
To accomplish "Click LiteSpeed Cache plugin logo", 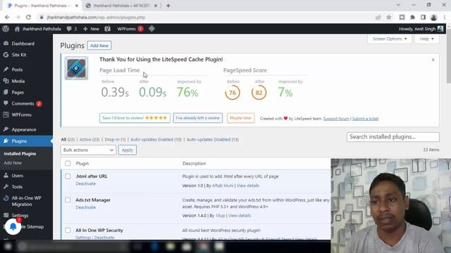I will pyautogui.click(x=76, y=68).
